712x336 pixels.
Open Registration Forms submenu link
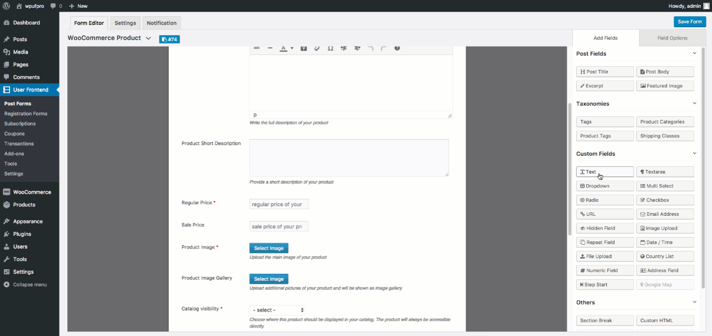click(x=26, y=113)
